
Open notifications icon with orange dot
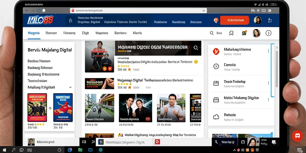(x=244, y=33)
